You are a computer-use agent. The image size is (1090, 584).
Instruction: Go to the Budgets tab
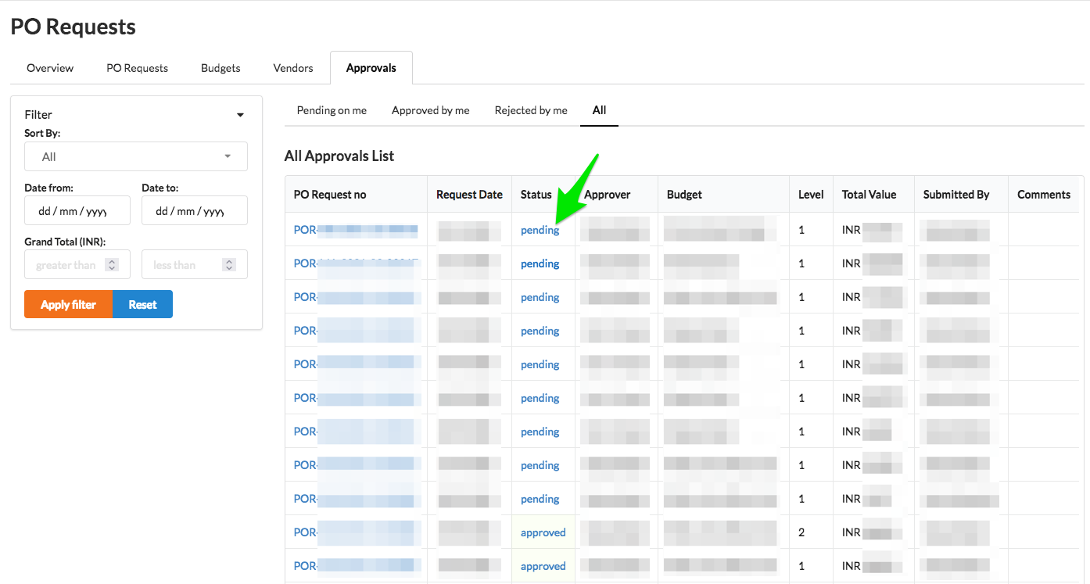point(221,68)
